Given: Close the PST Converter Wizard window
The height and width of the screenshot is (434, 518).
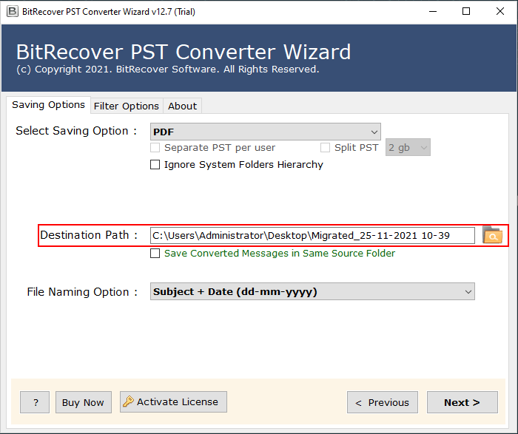Looking at the screenshot, I should pyautogui.click(x=499, y=11).
